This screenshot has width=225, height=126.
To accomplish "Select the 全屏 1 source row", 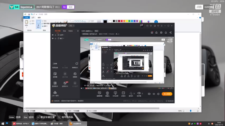I will (65, 35).
